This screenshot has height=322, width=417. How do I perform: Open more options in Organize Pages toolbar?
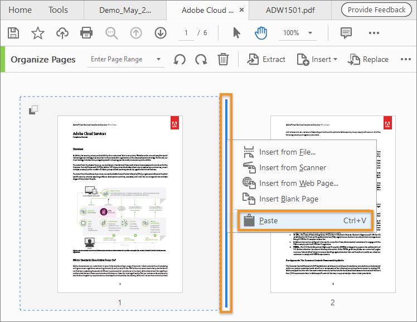[x=406, y=59]
